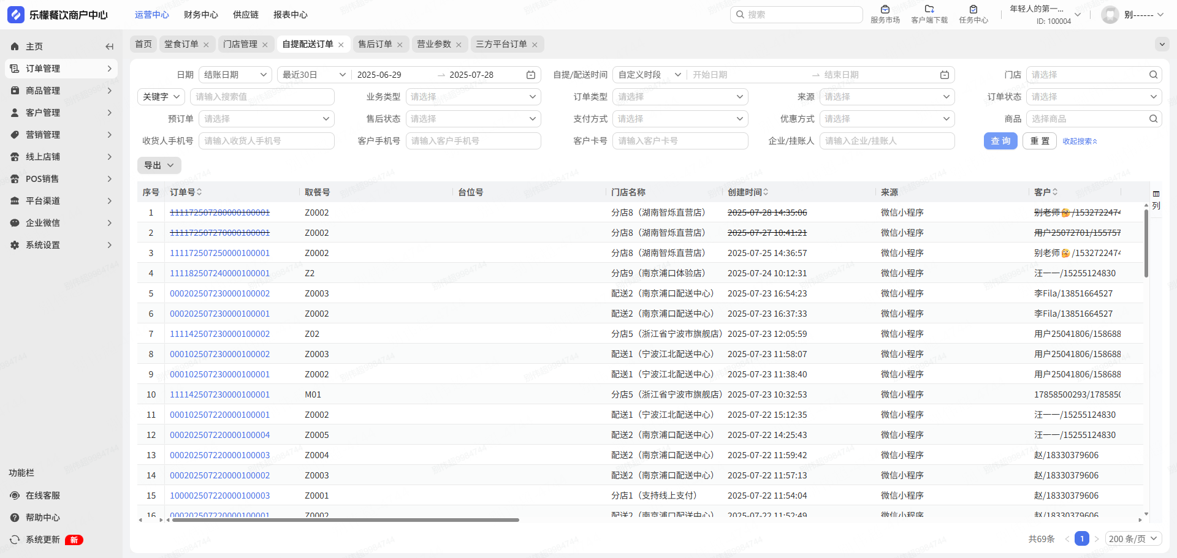Open the 线上店铺 sidebar icon
1177x558 pixels.
click(15, 157)
